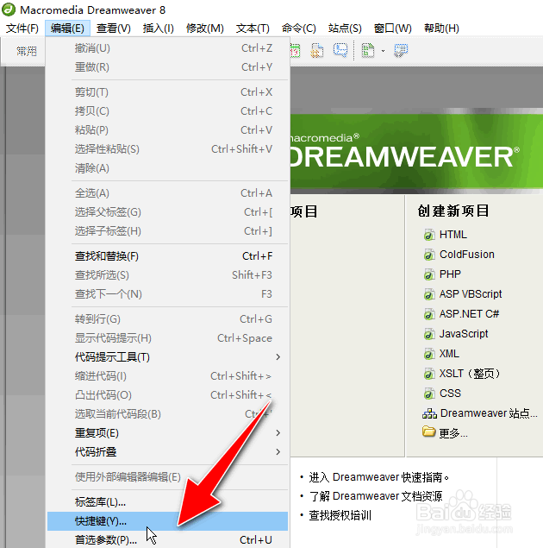The image size is (543, 548).
Task: Open the 文件(F) menu
Action: 22,28
